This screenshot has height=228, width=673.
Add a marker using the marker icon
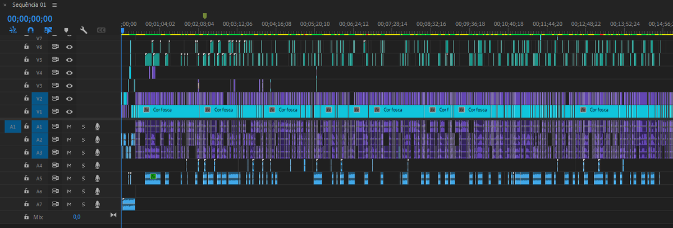point(66,30)
